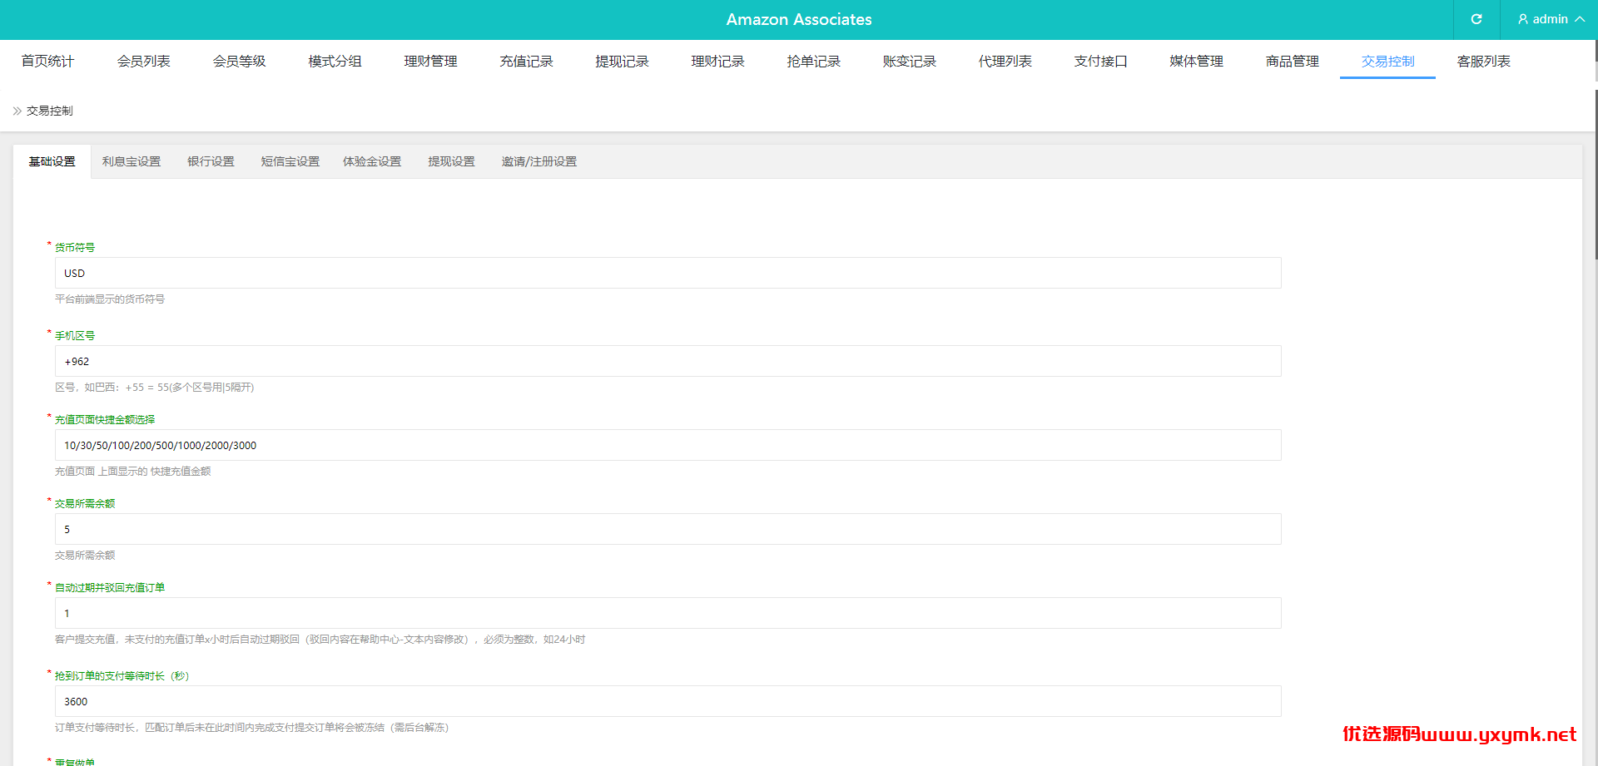Open 客服列表 menu
The width and height of the screenshot is (1598, 766).
tap(1483, 61)
